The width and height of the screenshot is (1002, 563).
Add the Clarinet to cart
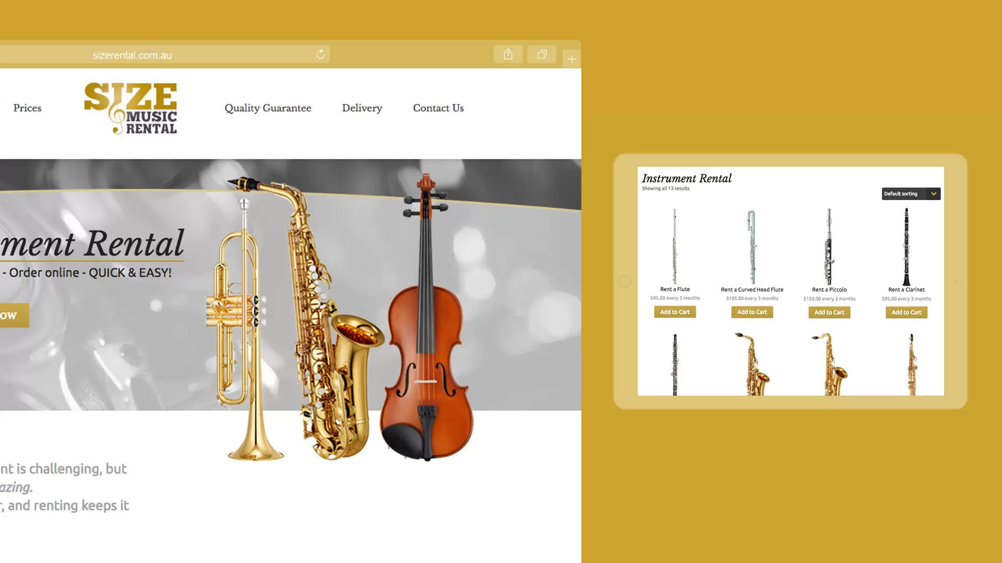point(906,312)
